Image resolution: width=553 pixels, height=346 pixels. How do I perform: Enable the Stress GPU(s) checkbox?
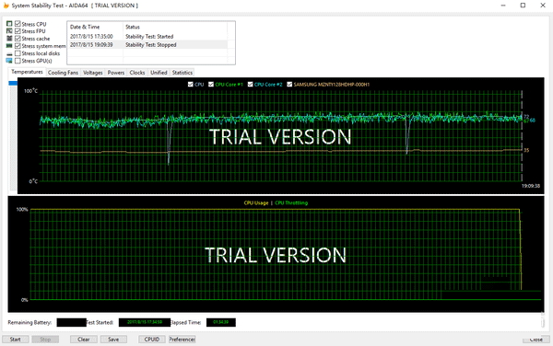pos(18,61)
